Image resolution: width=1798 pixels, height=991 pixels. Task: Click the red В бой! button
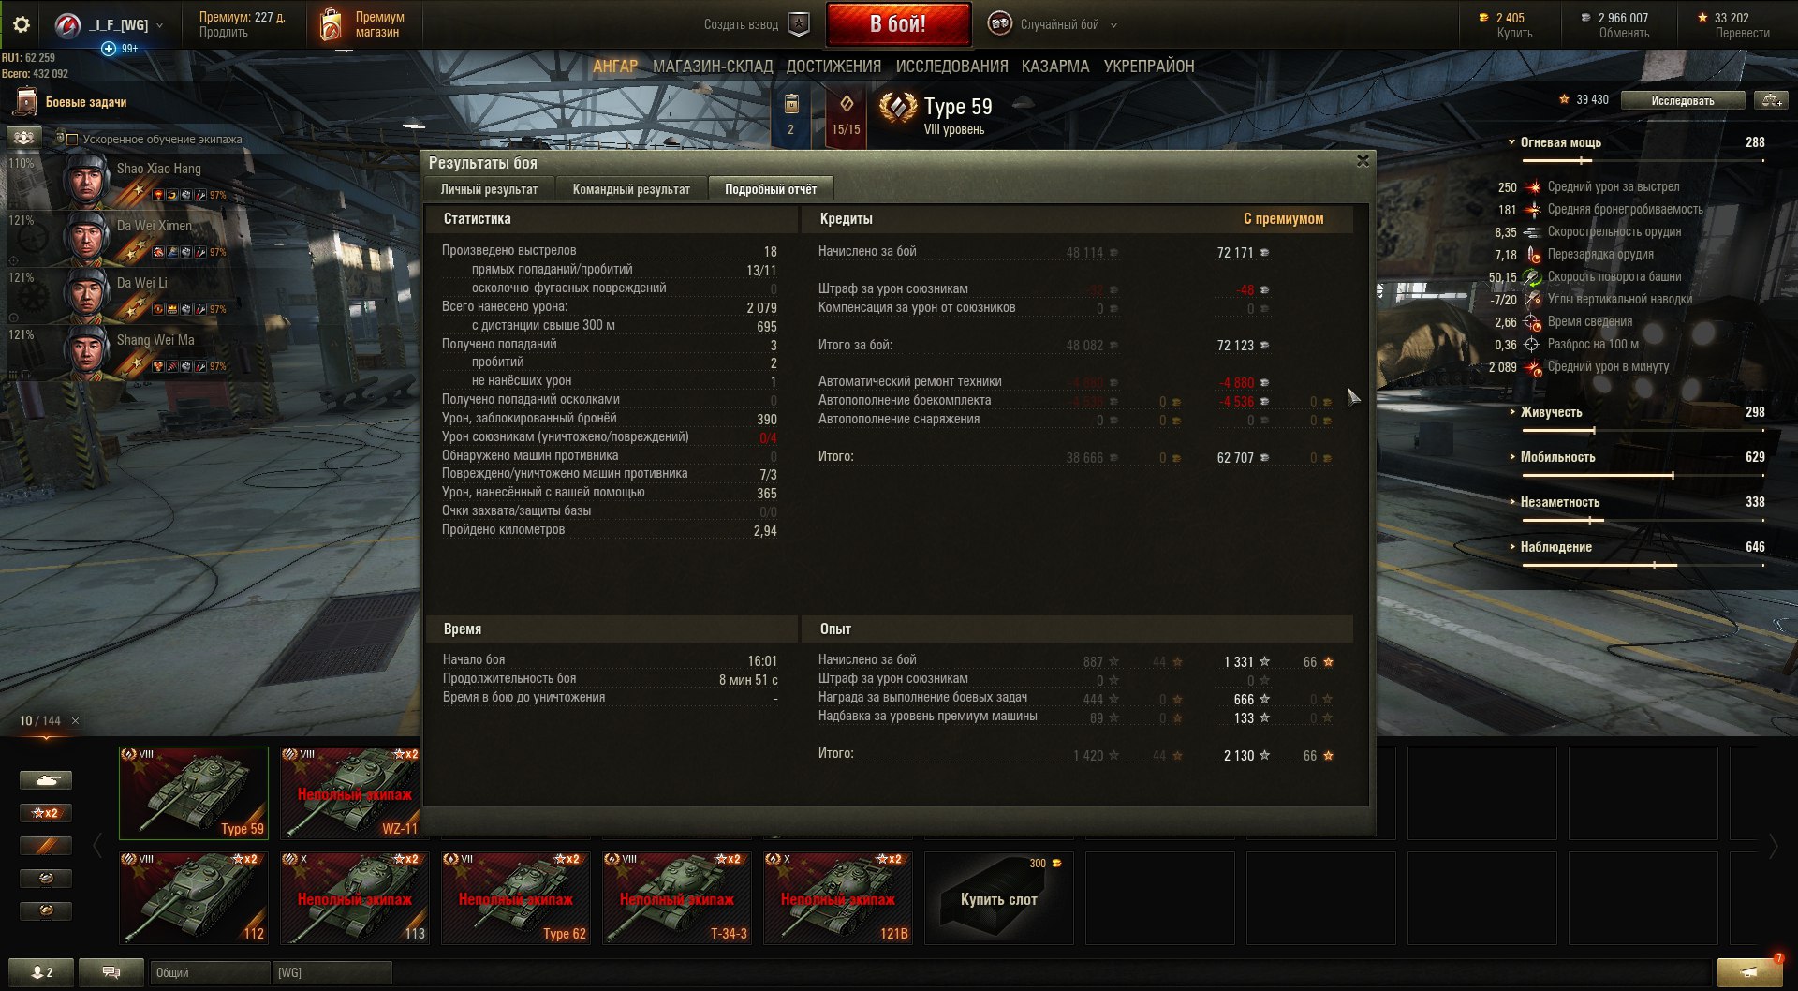(898, 24)
